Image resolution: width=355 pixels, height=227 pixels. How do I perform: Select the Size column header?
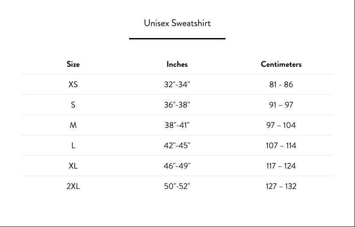(x=73, y=64)
